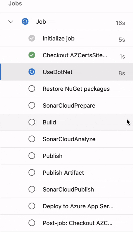The width and height of the screenshot is (133, 232).
Task: Click the green success icon for Checkout AZCertsSite
Action: (32, 55)
